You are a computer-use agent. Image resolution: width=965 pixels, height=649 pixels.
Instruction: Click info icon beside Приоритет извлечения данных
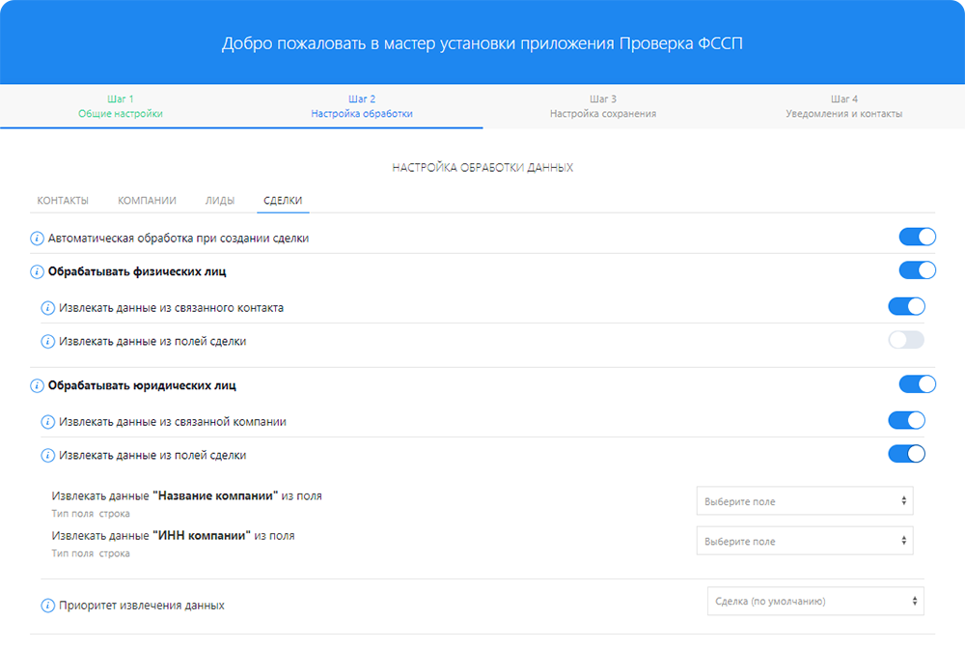click(x=47, y=606)
